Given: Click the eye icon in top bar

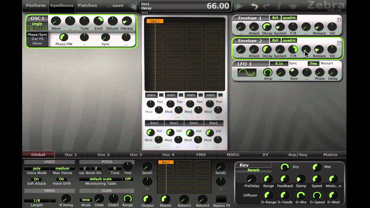Looking at the screenshot, I should pos(293,6).
